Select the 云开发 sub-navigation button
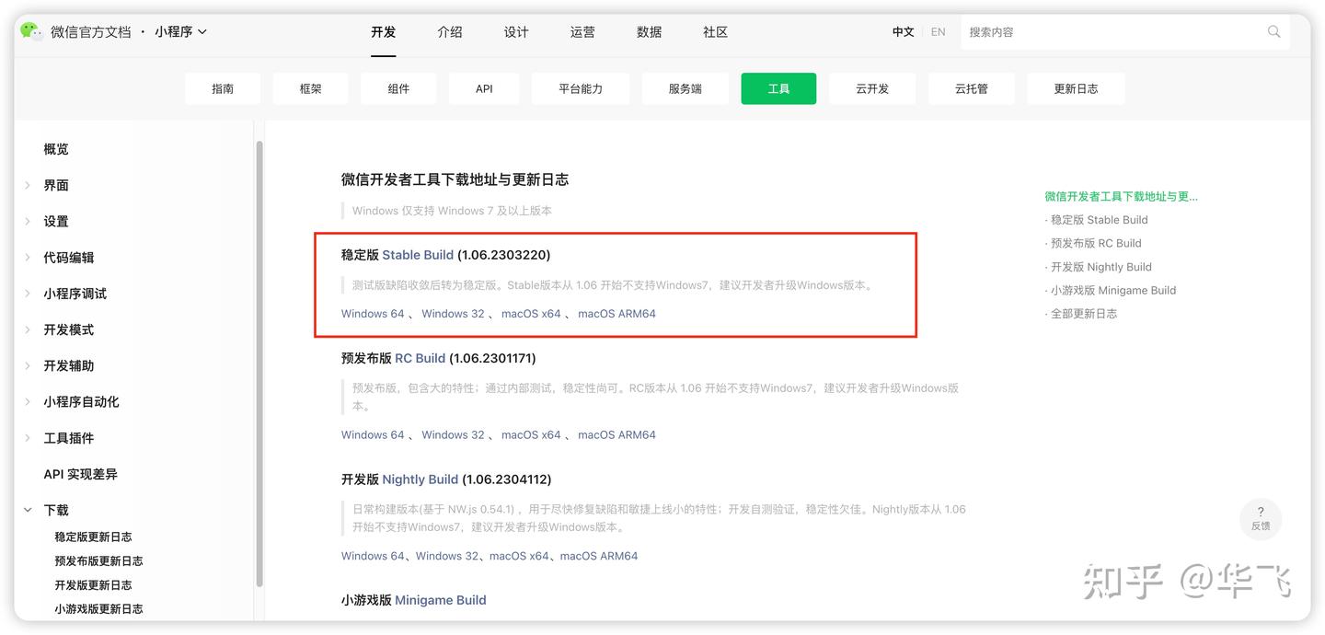This screenshot has width=1325, height=635. coord(872,88)
